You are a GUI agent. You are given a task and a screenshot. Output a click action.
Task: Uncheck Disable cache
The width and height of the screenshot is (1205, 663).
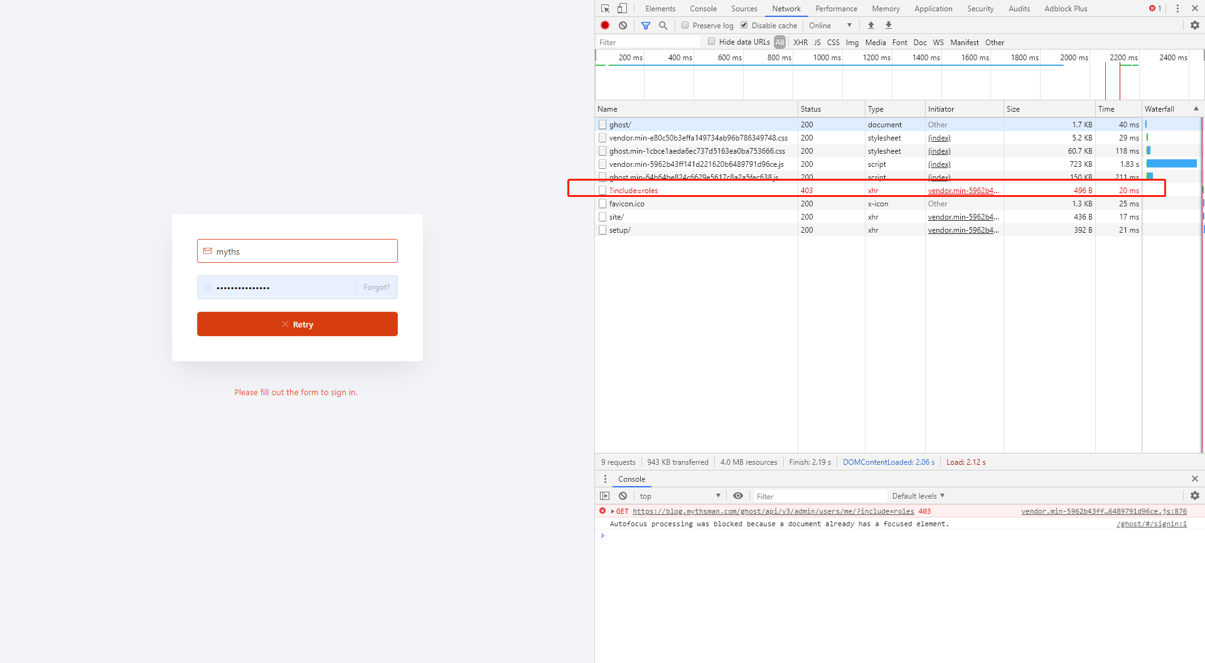pyautogui.click(x=744, y=25)
